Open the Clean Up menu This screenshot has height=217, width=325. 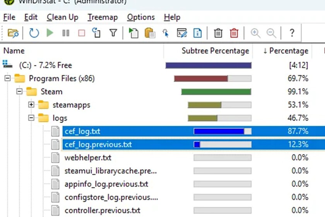click(62, 17)
